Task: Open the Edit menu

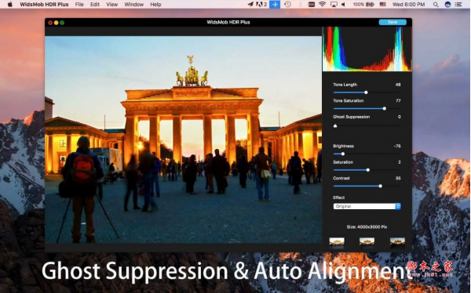Action: pyautogui.click(x=95, y=5)
